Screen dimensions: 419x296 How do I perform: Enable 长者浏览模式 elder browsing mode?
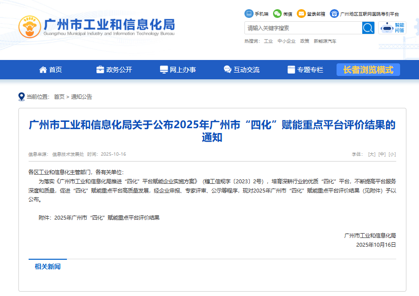click(x=368, y=69)
